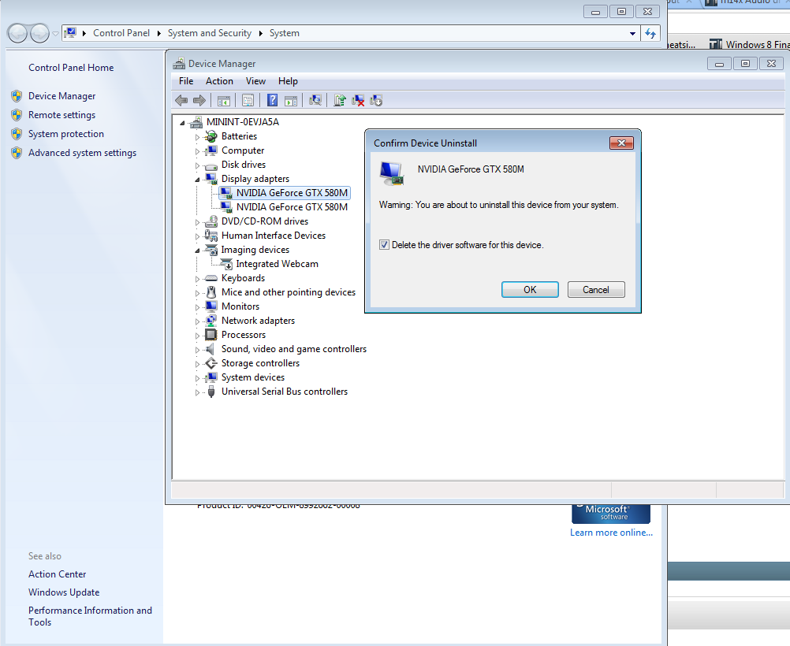
Task: Click the Scan for hardware changes icon
Action: click(x=315, y=100)
